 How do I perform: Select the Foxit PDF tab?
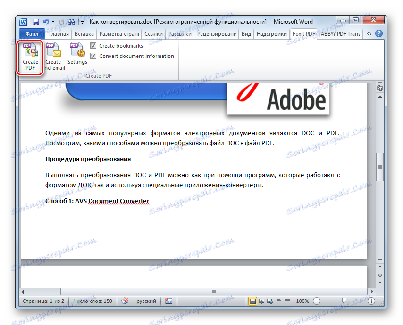(x=304, y=34)
